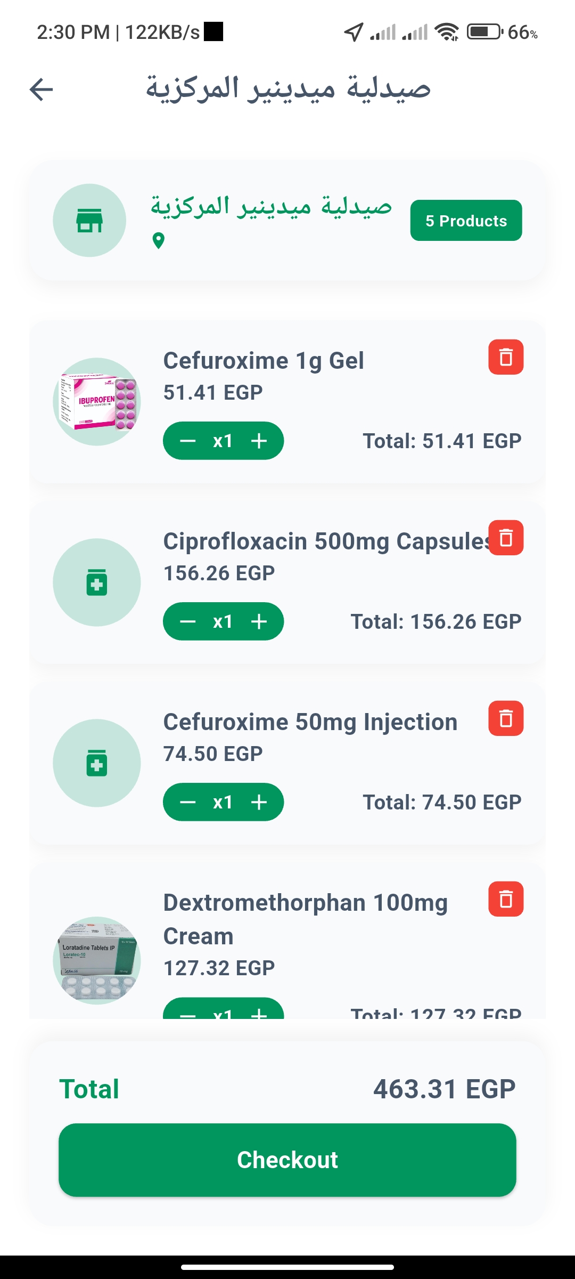Tap the 5 Products badge

coord(466,221)
